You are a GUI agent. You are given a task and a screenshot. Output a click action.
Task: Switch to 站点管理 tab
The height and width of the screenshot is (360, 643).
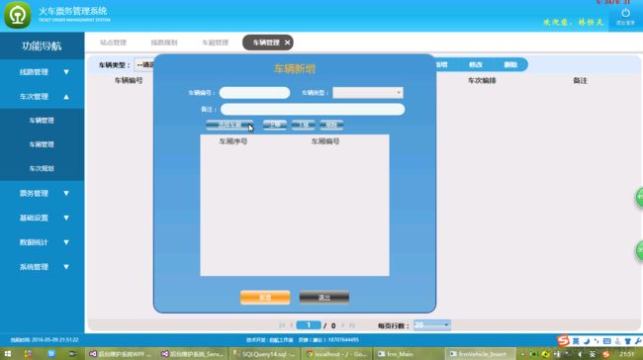click(x=113, y=43)
